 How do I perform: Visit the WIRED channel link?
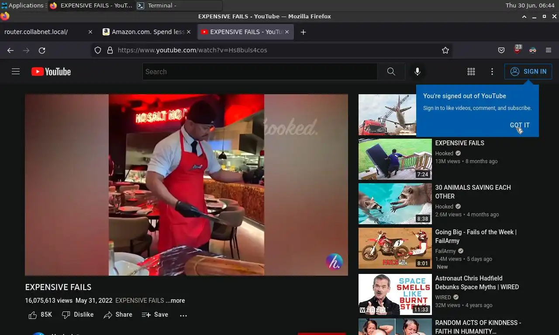(443, 297)
